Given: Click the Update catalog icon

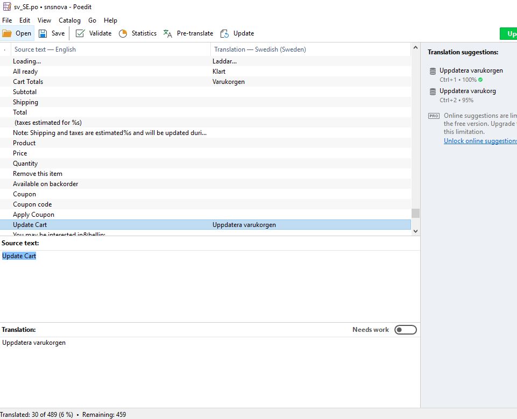Looking at the screenshot, I should click(x=224, y=33).
